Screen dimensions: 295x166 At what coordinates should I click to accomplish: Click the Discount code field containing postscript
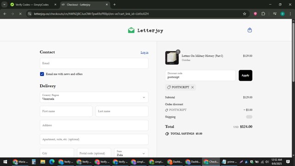[x=200, y=76]
